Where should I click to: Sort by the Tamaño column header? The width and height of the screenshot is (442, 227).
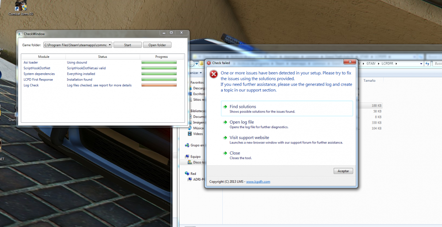pyautogui.click(x=370, y=80)
